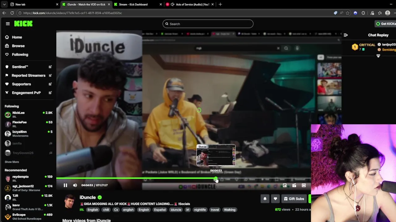This screenshot has height=222, width=396.
Task: Follow iDuncle with the heart button
Action: pyautogui.click(x=275, y=199)
